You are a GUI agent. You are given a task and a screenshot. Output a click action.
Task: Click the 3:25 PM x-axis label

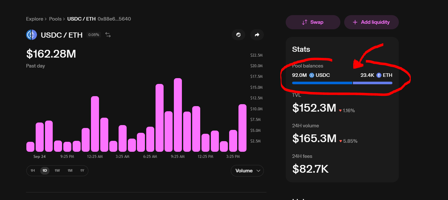pos(233,157)
